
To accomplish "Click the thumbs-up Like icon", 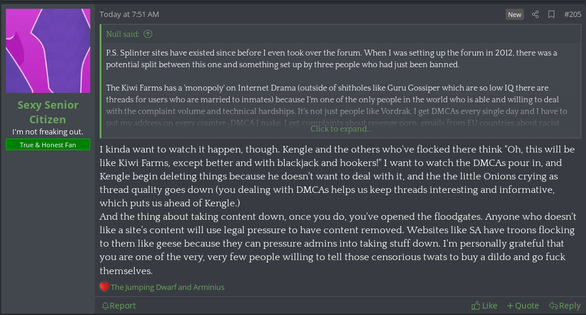I will (476, 306).
